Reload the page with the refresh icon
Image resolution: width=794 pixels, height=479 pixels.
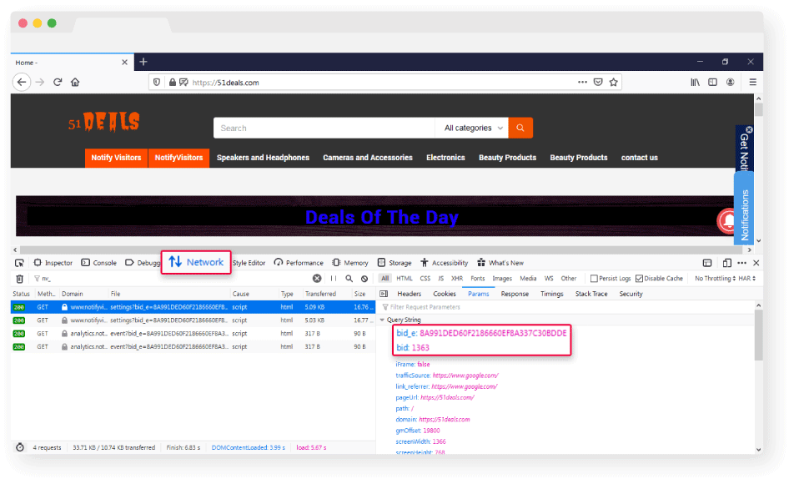click(58, 82)
